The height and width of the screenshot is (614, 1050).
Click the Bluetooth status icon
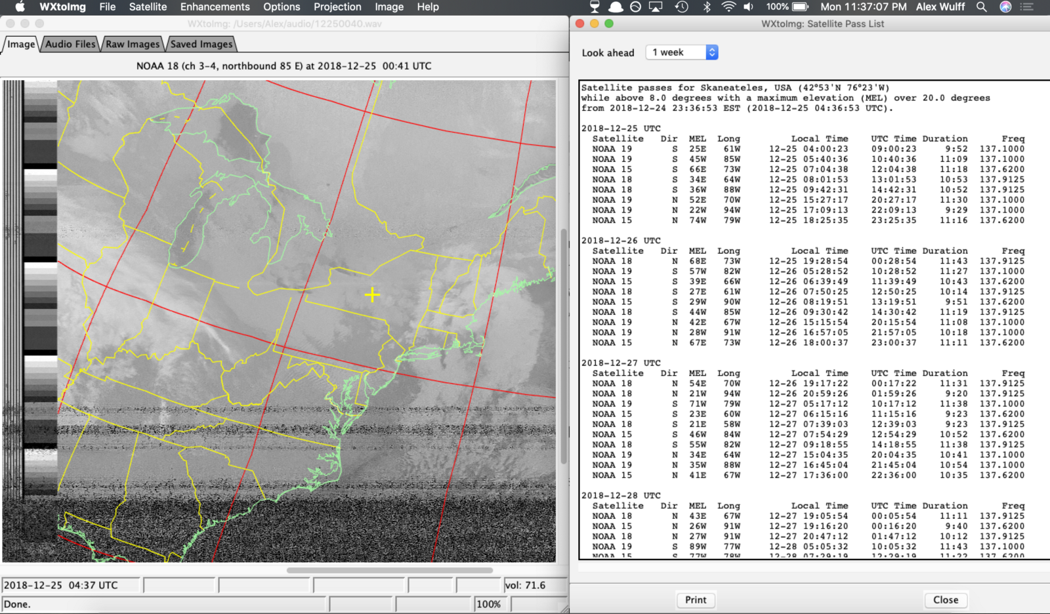coord(707,7)
